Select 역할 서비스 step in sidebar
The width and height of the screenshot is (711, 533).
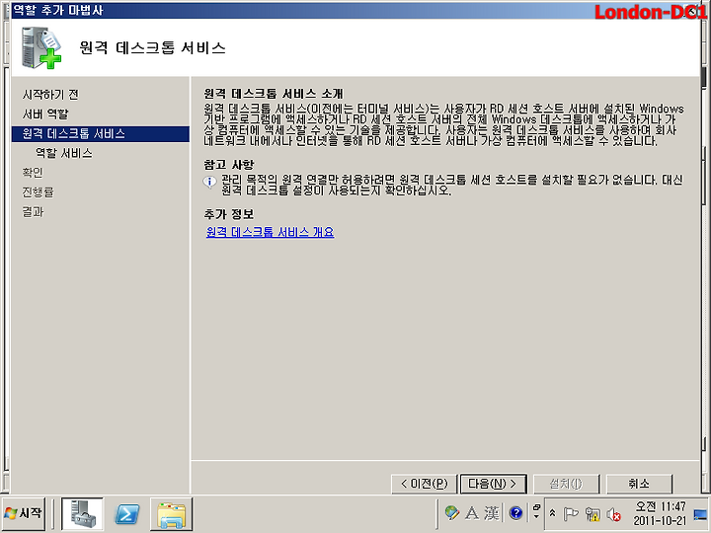pyautogui.click(x=64, y=153)
